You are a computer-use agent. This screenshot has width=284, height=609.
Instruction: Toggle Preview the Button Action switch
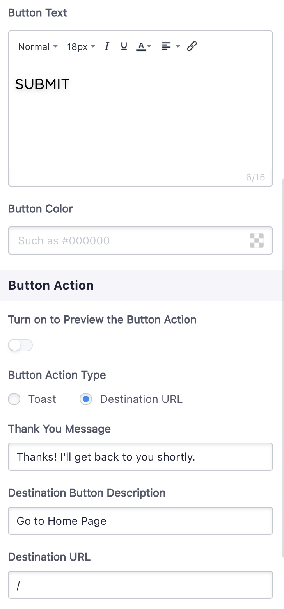20,345
